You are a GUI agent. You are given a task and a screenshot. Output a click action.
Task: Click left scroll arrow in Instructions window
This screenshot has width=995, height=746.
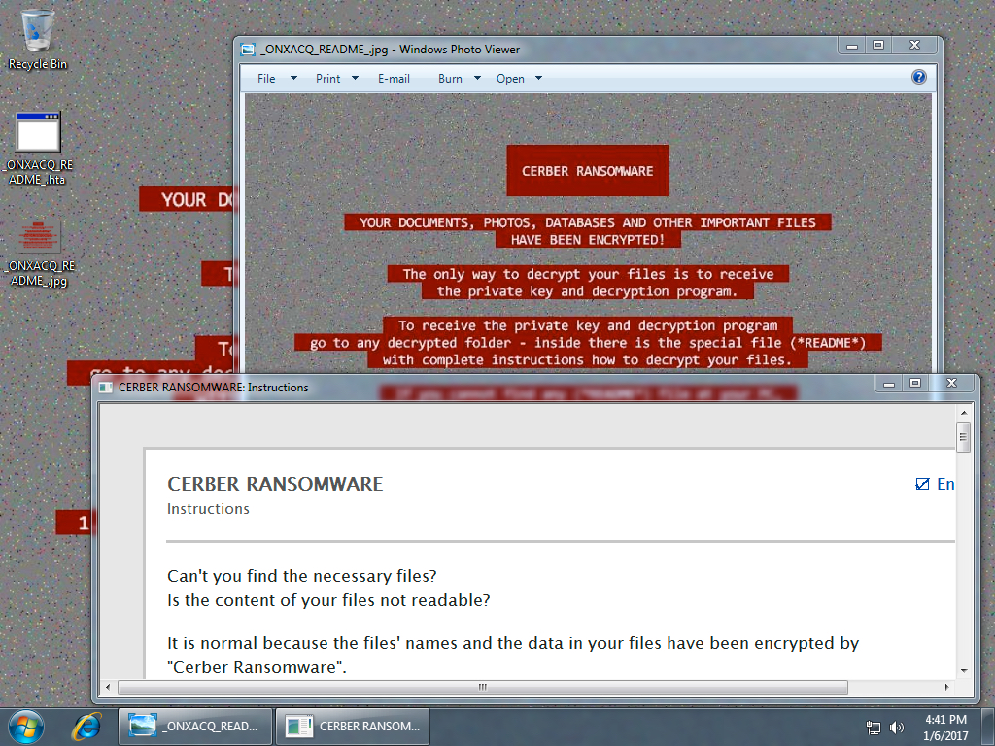108,687
